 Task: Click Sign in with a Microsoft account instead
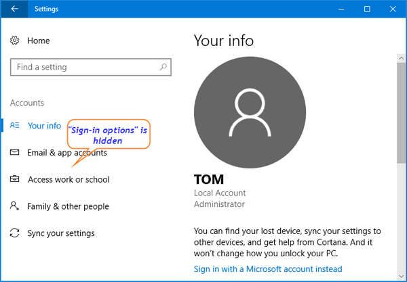point(268,269)
